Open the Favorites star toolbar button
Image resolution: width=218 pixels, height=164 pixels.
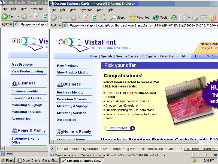(x=139, y=17)
